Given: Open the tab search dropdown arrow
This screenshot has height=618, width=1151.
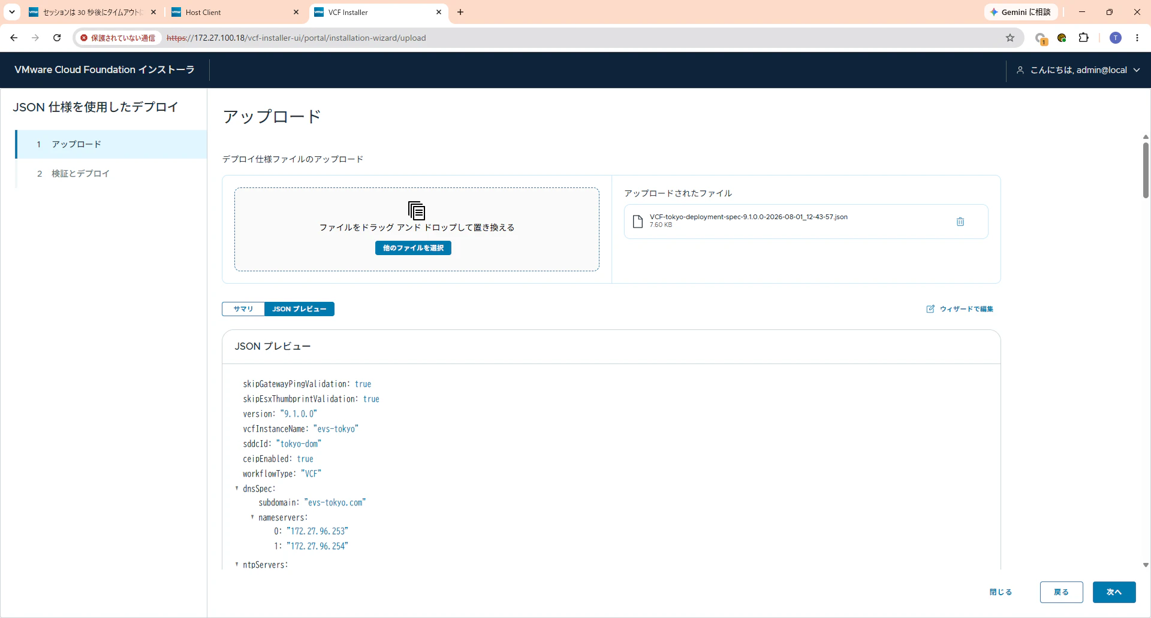Looking at the screenshot, I should click(12, 12).
